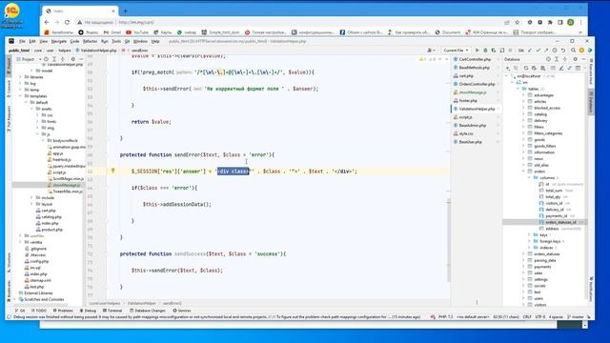Image resolution: width=610 pixels, height=343 pixels.
Task: Expand the vendor folder in Project tree
Action: pyautogui.click(x=20, y=242)
